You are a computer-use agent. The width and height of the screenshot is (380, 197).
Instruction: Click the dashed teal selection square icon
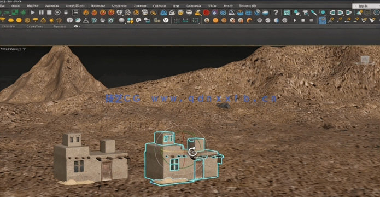(x=195, y=20)
